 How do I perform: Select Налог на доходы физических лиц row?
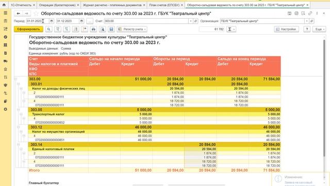click(58, 88)
